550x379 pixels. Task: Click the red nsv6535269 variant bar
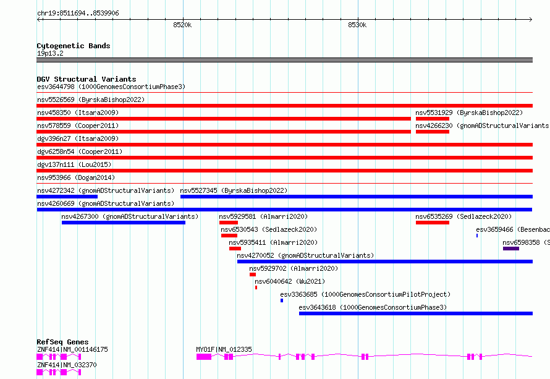[433, 223]
